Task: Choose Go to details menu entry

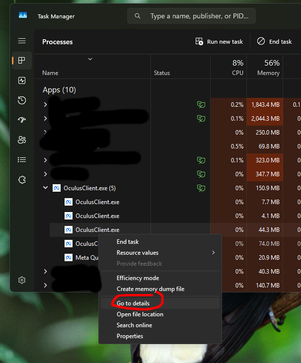Action: coord(133,303)
